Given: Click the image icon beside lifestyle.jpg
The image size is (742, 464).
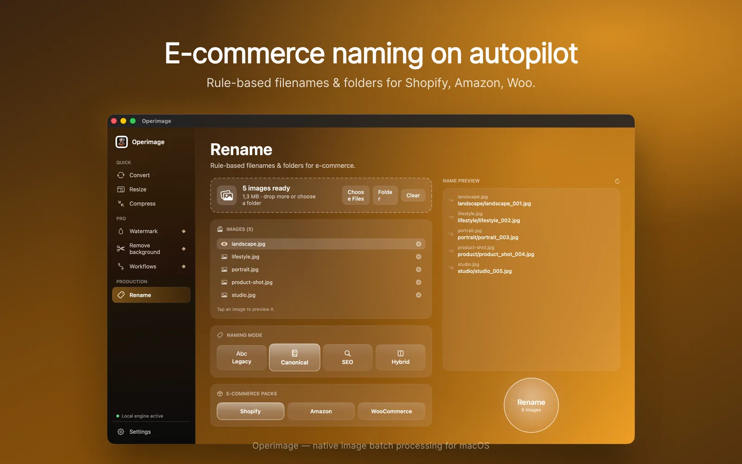Looking at the screenshot, I should [x=224, y=257].
